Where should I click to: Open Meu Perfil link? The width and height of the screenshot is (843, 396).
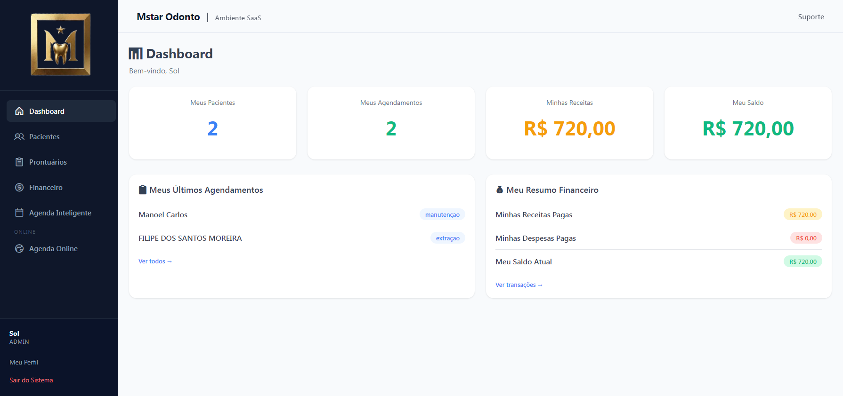tap(24, 362)
